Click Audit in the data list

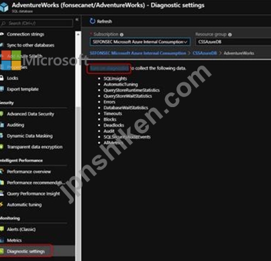(x=109, y=131)
